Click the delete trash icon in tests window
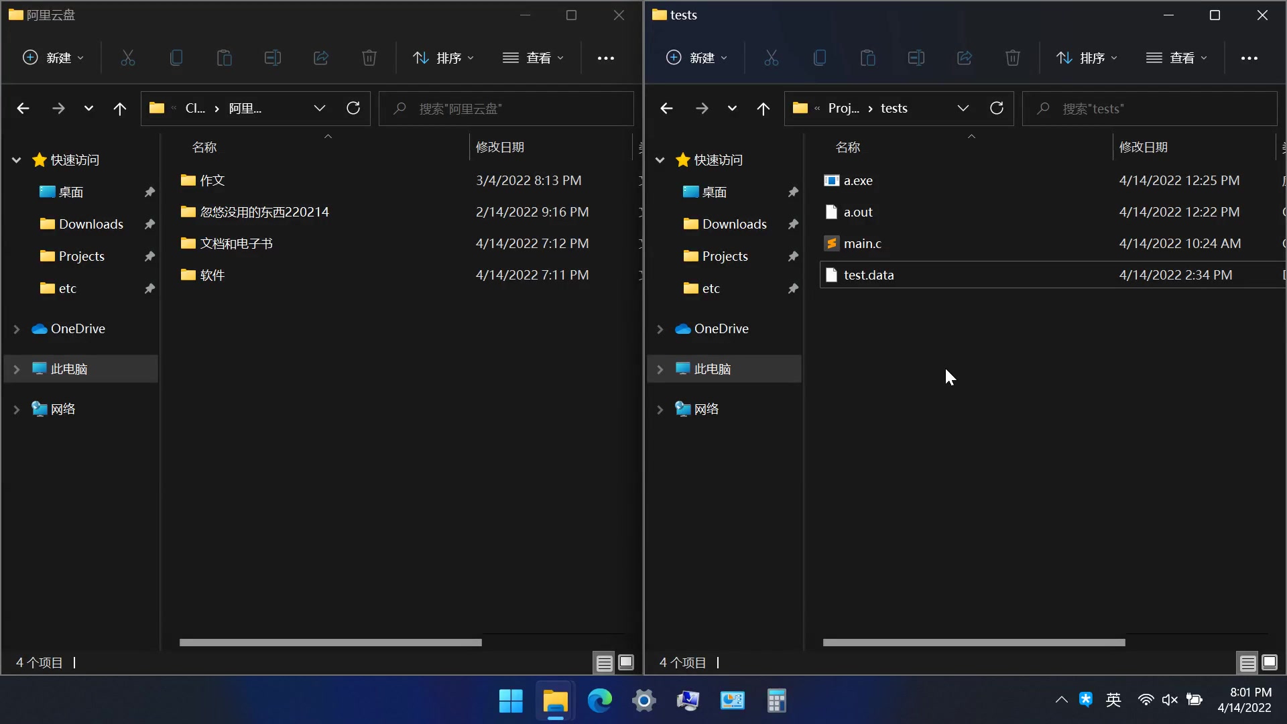Viewport: 1287px width, 724px height. tap(1012, 58)
